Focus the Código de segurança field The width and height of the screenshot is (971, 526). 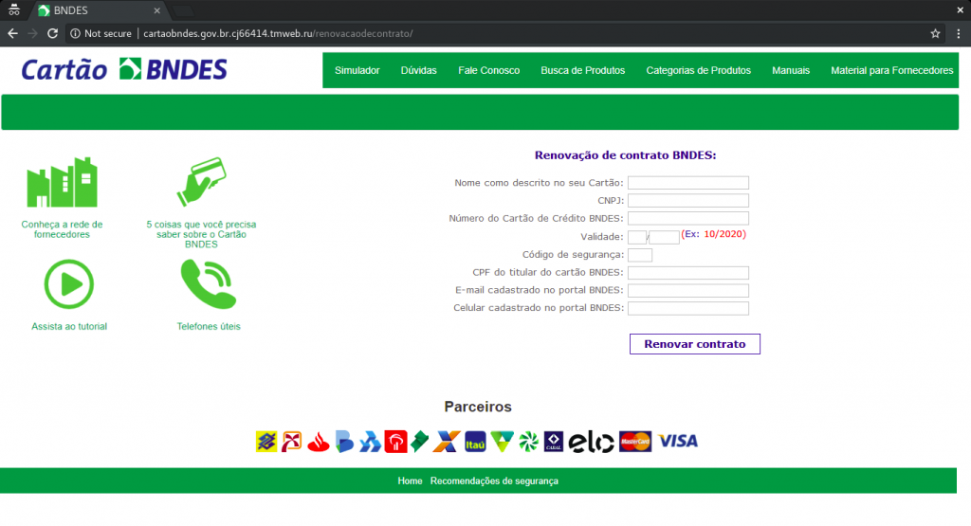640,255
